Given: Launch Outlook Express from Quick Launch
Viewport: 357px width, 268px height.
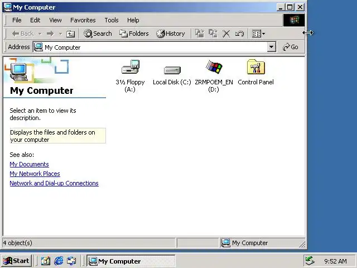Looking at the screenshot, I should coord(71,261).
